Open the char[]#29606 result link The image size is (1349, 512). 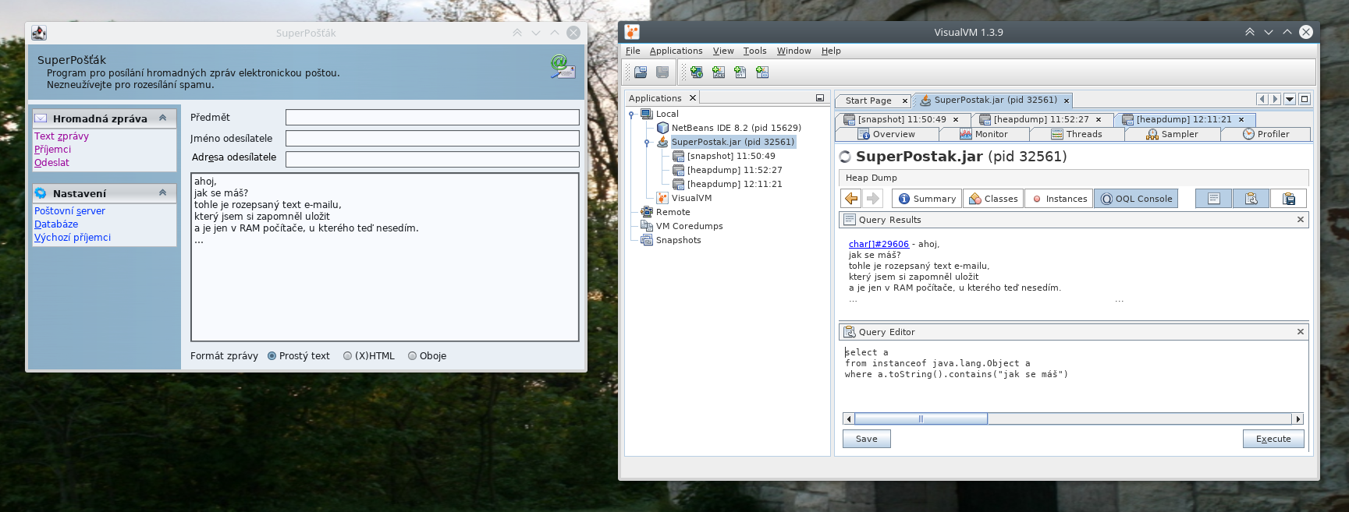click(879, 244)
